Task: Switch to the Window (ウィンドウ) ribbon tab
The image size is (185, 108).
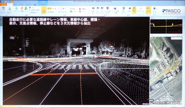Action: click(28, 5)
